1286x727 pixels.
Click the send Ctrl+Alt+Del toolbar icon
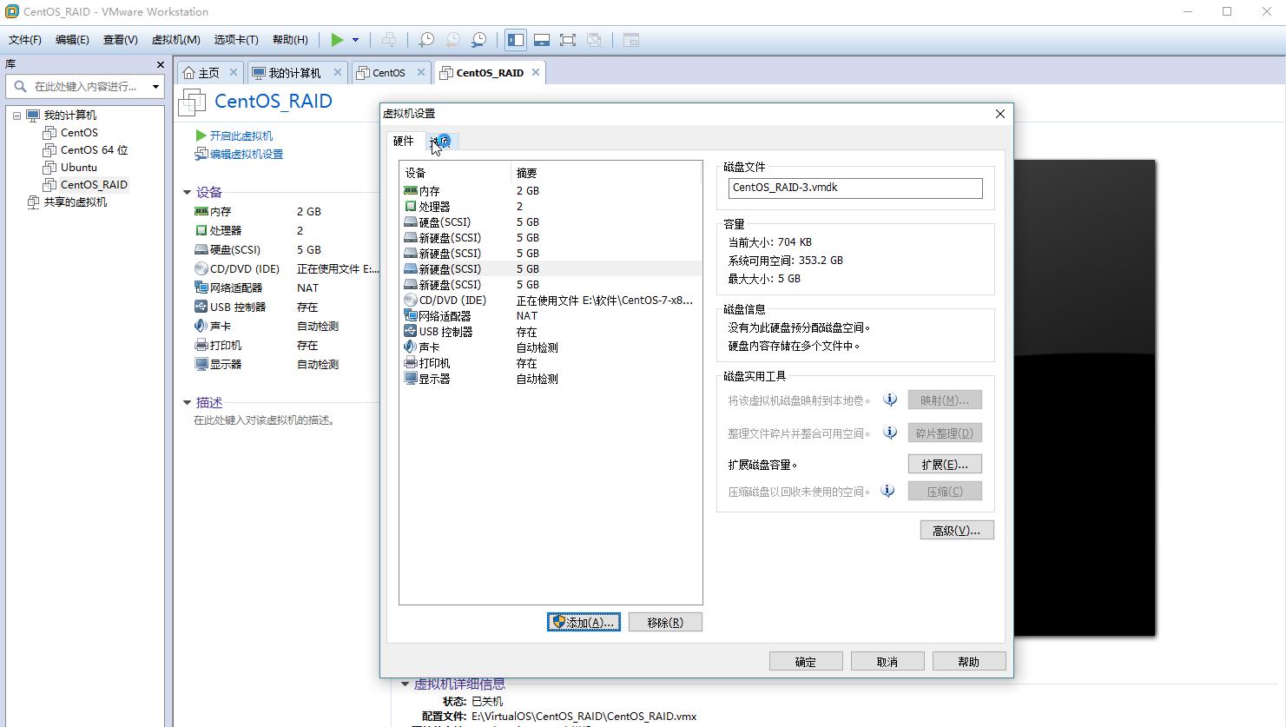point(389,40)
